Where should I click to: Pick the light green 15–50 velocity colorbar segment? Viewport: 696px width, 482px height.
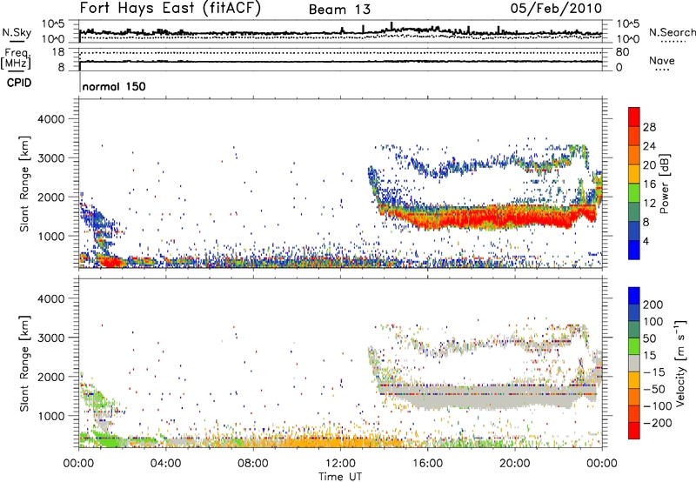point(634,346)
